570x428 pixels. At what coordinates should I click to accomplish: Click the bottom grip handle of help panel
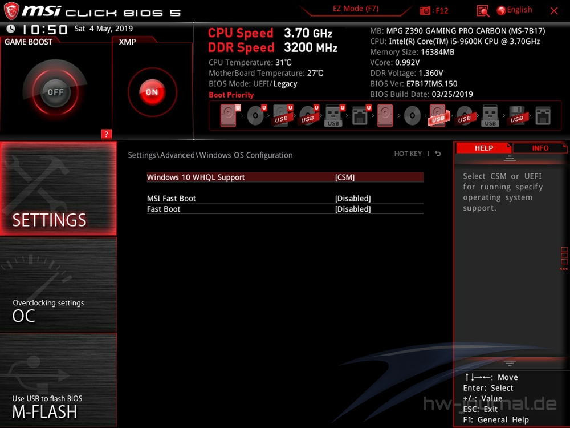click(x=510, y=363)
